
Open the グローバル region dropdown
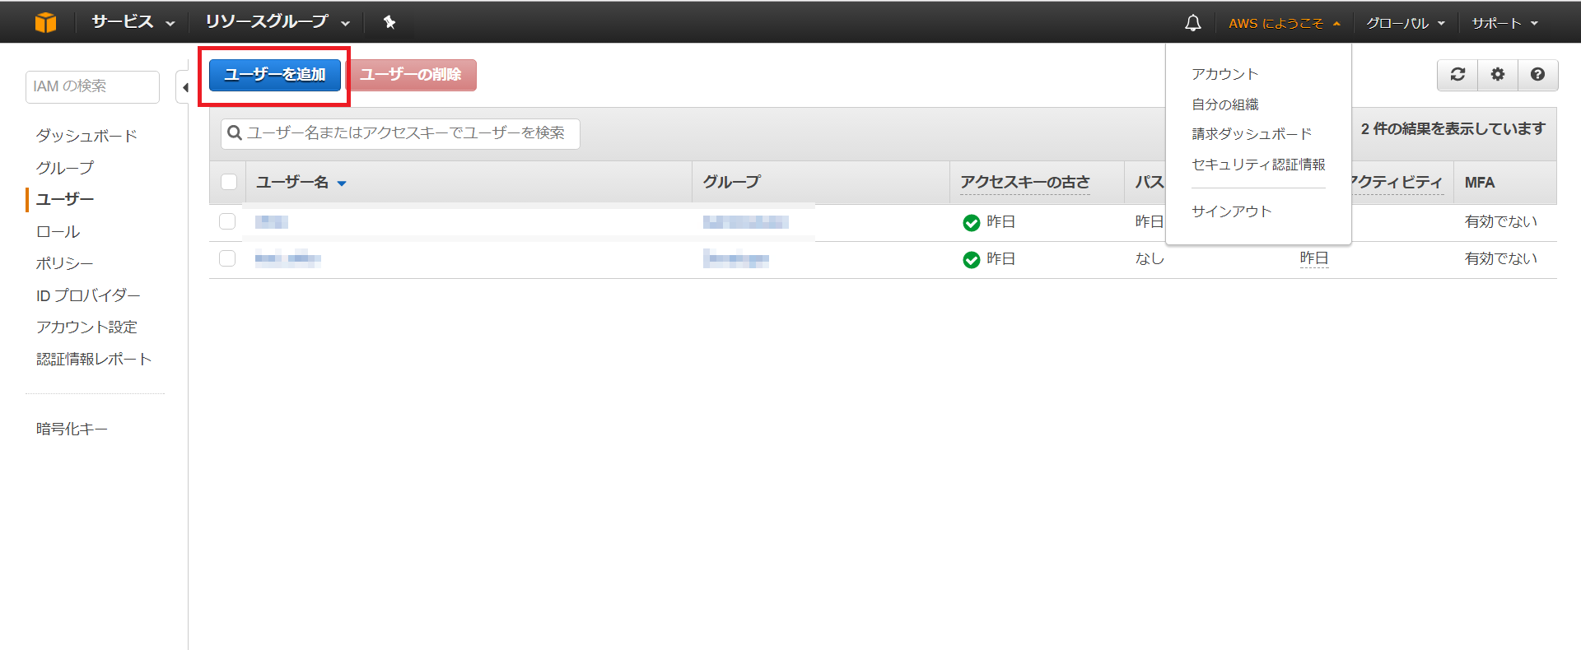pos(1406,23)
